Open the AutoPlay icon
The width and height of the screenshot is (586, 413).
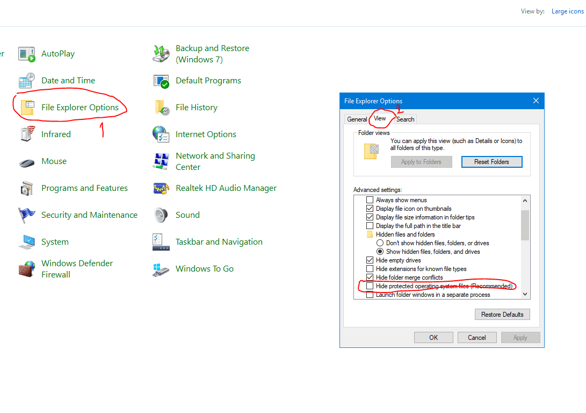point(26,54)
